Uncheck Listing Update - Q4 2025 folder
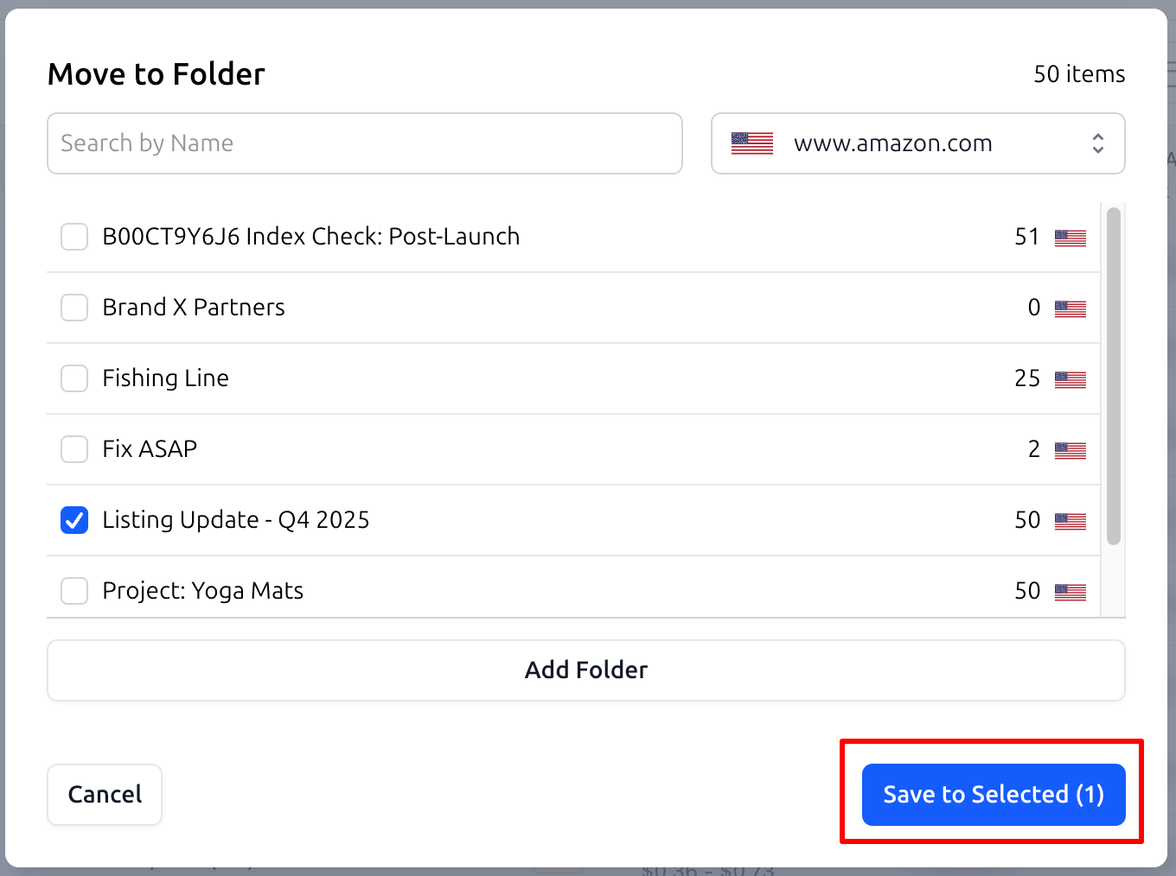Viewport: 1176px width, 876px height. point(74,520)
